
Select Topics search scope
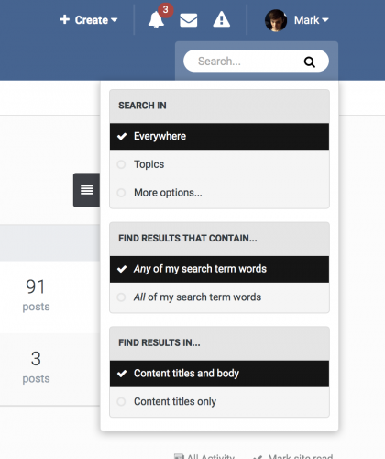point(219,164)
